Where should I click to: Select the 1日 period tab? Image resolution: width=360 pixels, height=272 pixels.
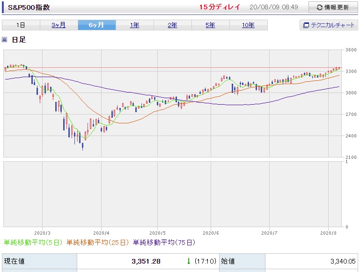[21, 25]
